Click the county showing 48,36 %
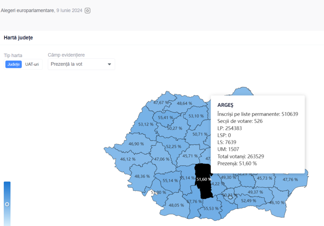324x226 pixels. tap(142, 176)
